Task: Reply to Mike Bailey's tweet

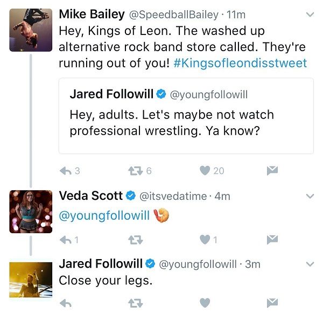Action: [65, 171]
